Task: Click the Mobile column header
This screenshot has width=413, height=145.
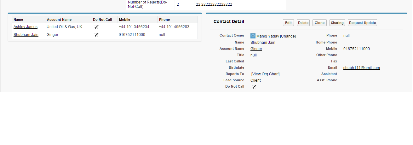Action: 124,20
